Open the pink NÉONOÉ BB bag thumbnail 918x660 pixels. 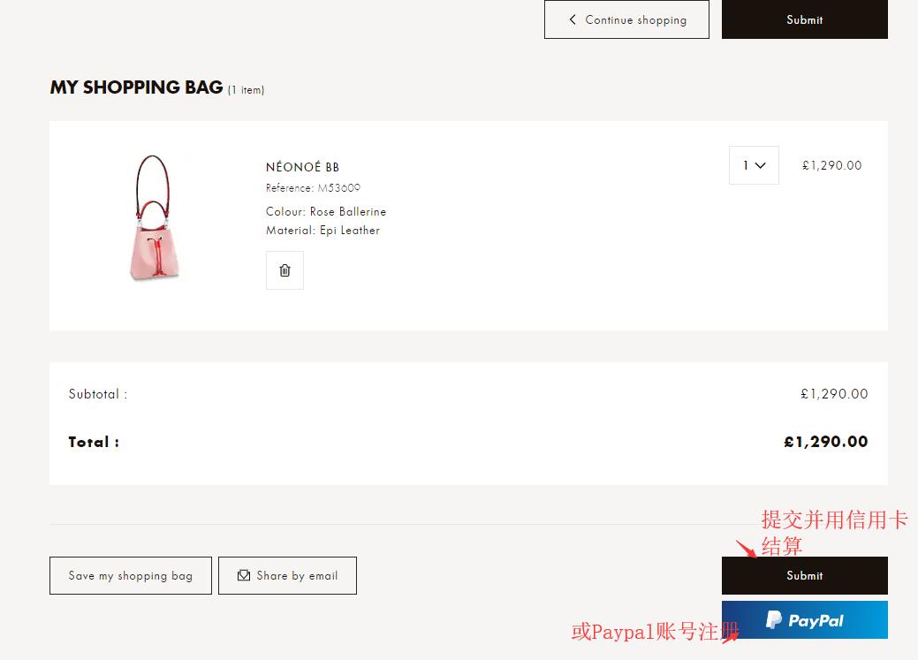[x=154, y=217]
